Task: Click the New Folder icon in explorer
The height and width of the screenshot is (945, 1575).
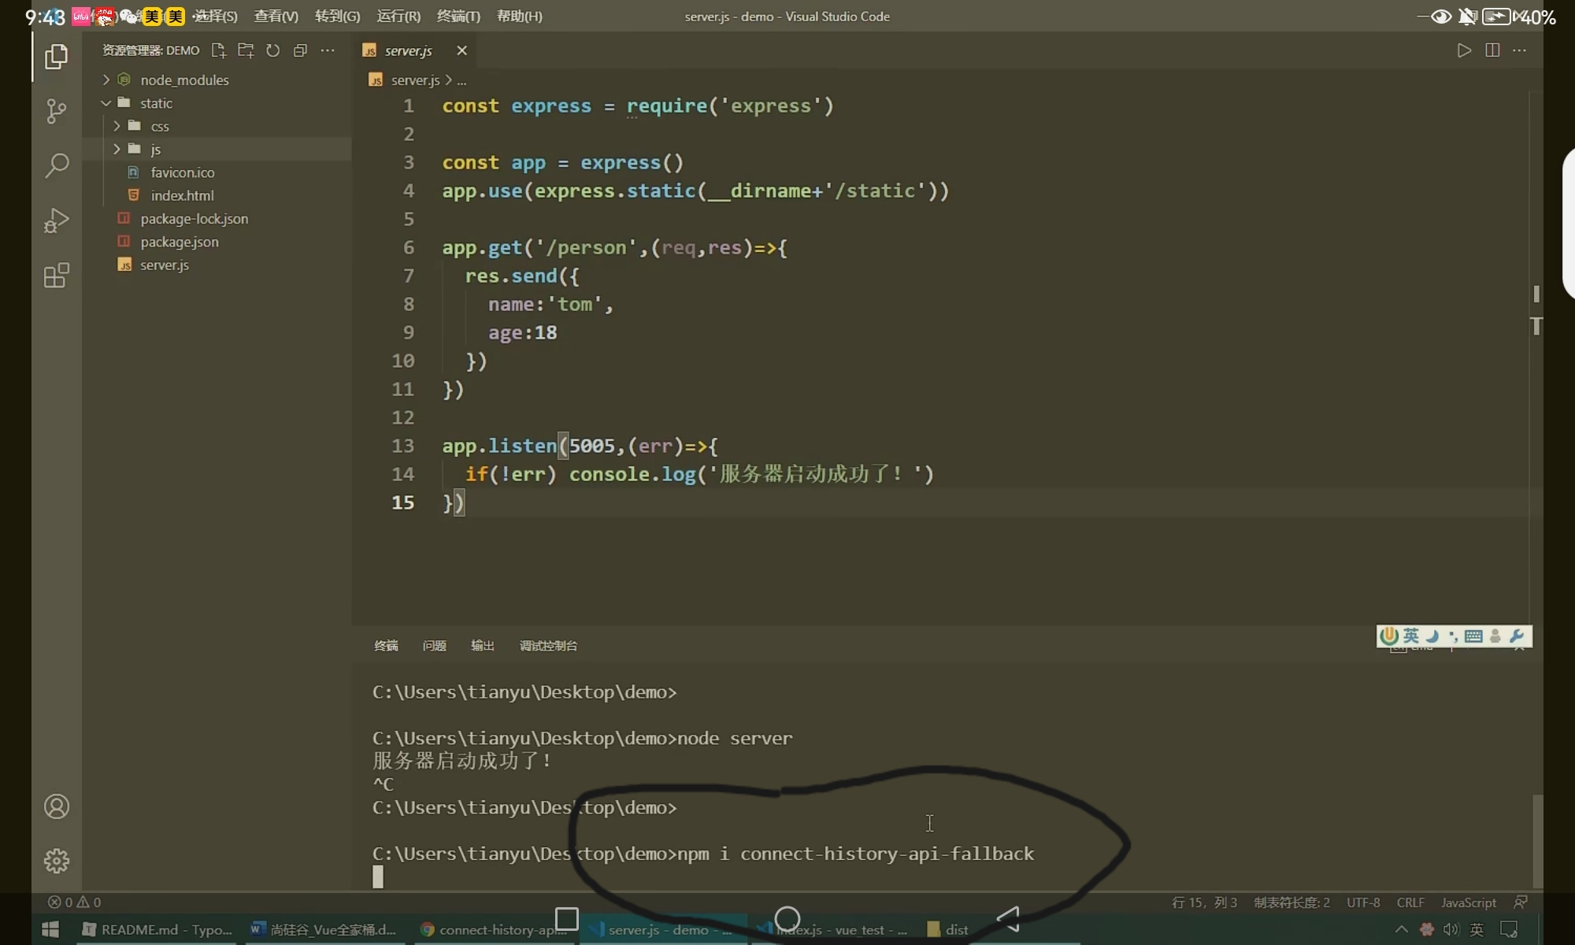Action: (x=246, y=50)
